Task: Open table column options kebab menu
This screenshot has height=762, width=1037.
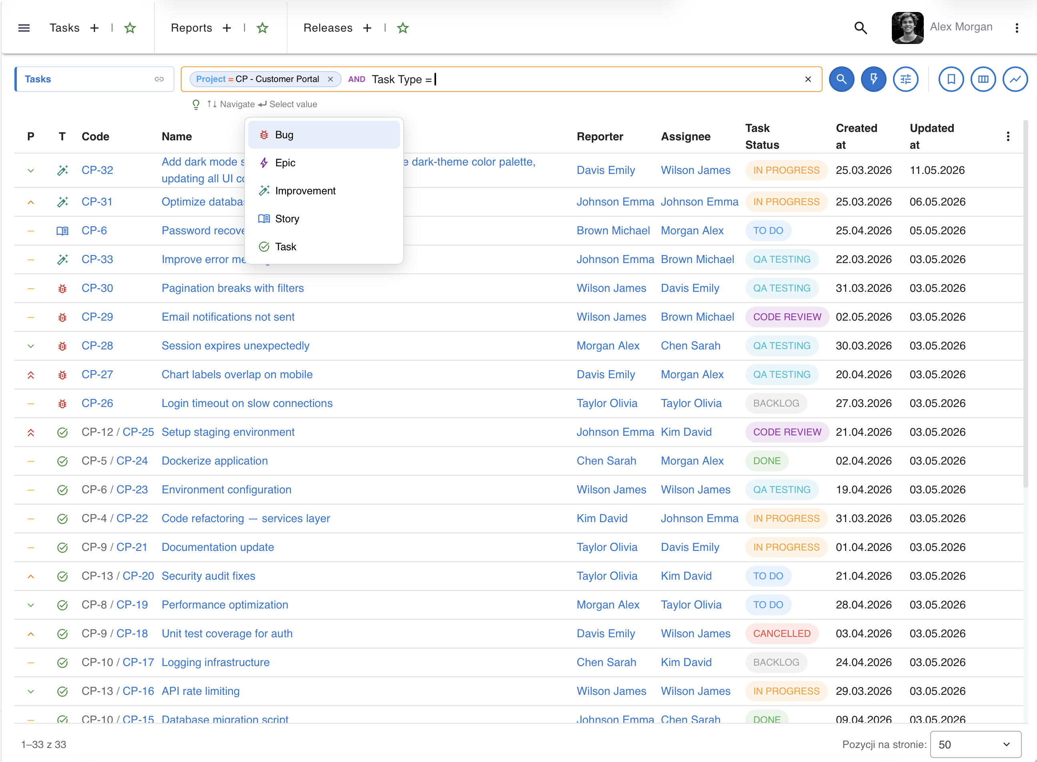Action: point(1008,137)
